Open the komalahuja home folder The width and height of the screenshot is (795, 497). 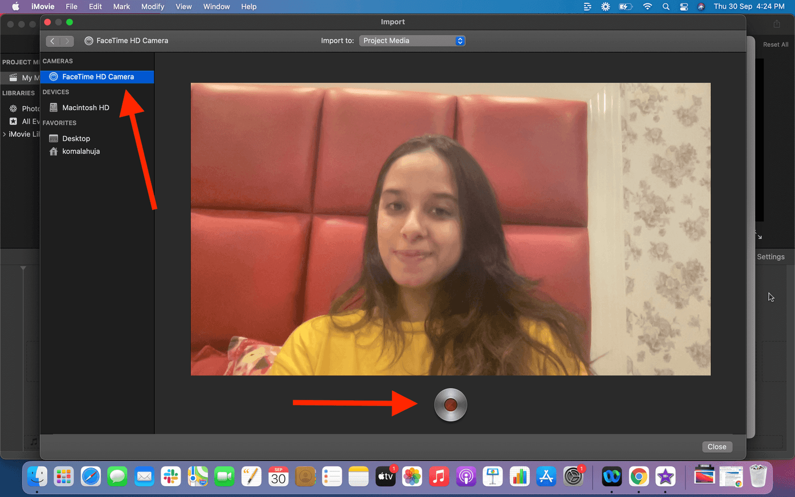coord(81,152)
